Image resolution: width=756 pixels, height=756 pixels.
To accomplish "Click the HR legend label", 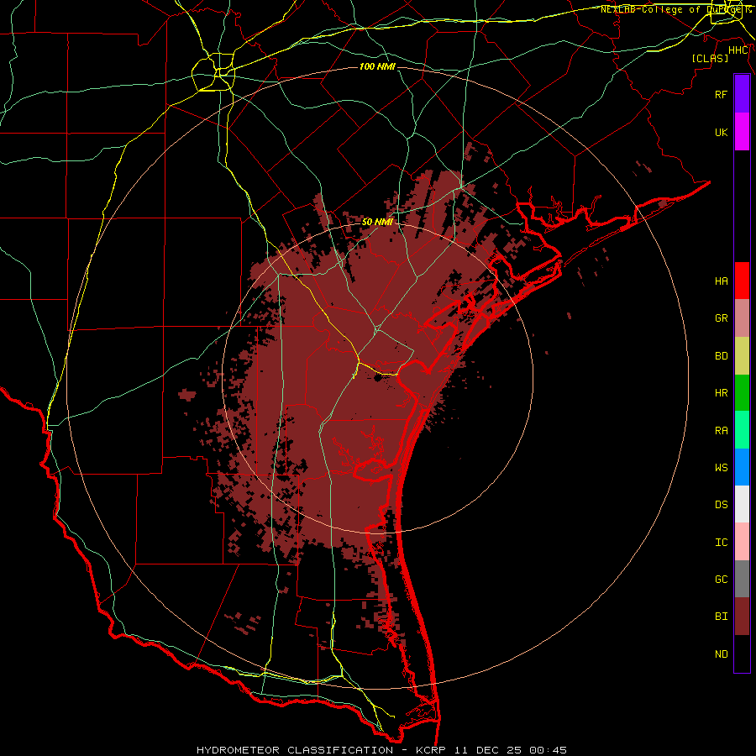I will click(721, 393).
